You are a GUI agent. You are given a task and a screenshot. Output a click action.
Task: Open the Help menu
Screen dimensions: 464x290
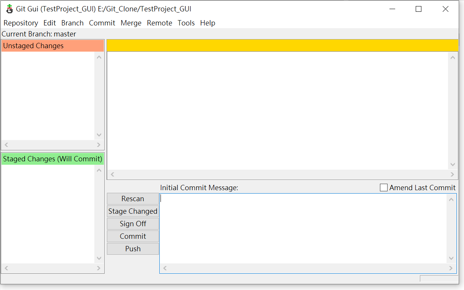[208, 23]
